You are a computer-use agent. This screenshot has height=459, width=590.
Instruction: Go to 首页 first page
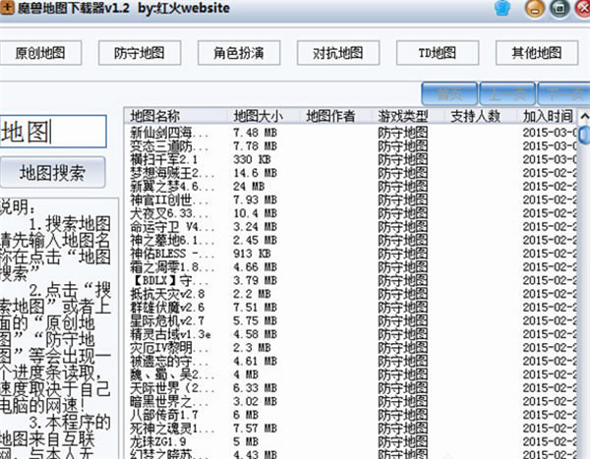point(448,94)
